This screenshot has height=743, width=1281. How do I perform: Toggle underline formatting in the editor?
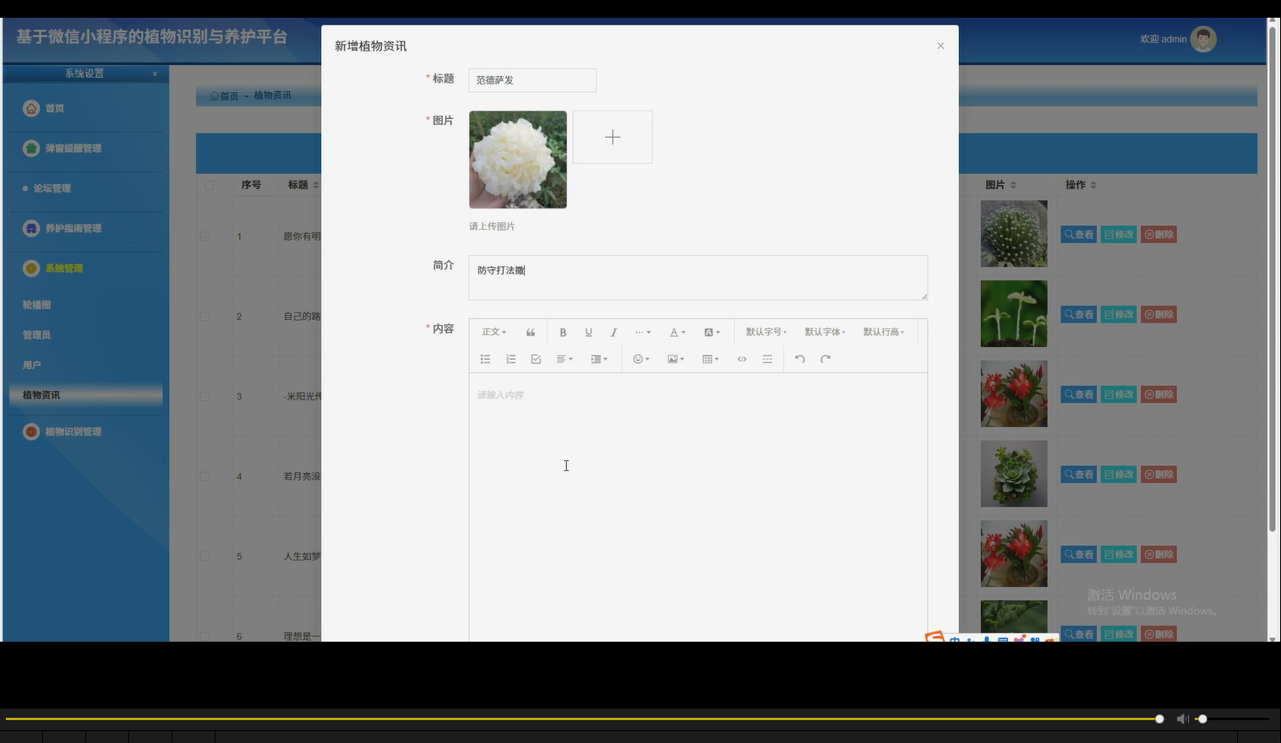tap(588, 332)
